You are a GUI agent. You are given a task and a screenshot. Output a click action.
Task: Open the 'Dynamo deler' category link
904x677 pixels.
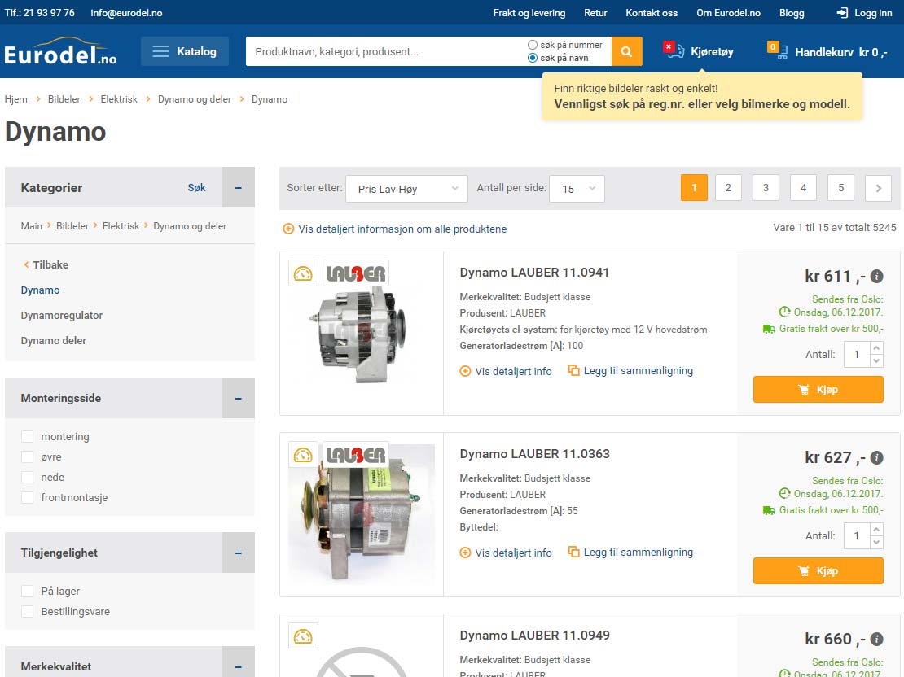54,340
